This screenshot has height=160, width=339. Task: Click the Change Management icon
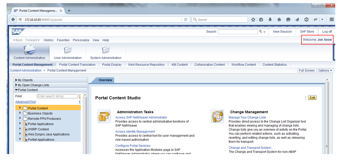point(218,116)
